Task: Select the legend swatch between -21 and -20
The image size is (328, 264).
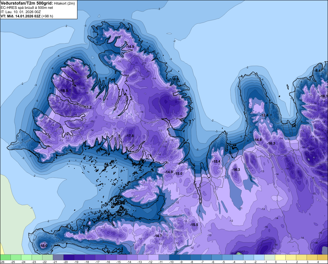Action: 58,257
